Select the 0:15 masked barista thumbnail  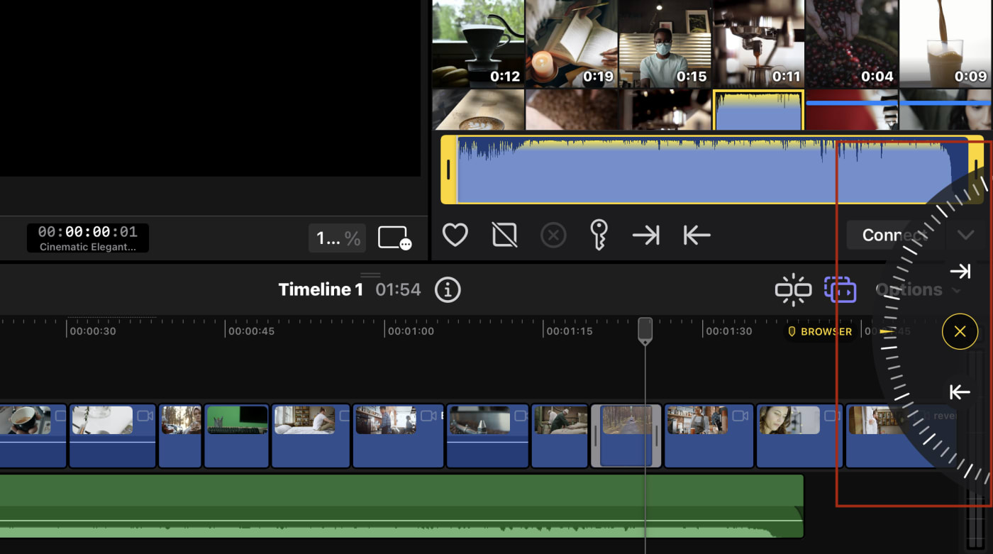coord(665,43)
